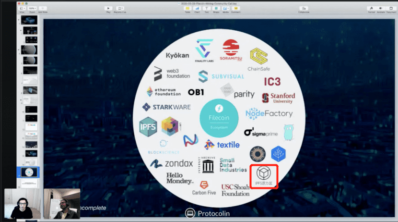Open the Document inspector

[391, 8]
